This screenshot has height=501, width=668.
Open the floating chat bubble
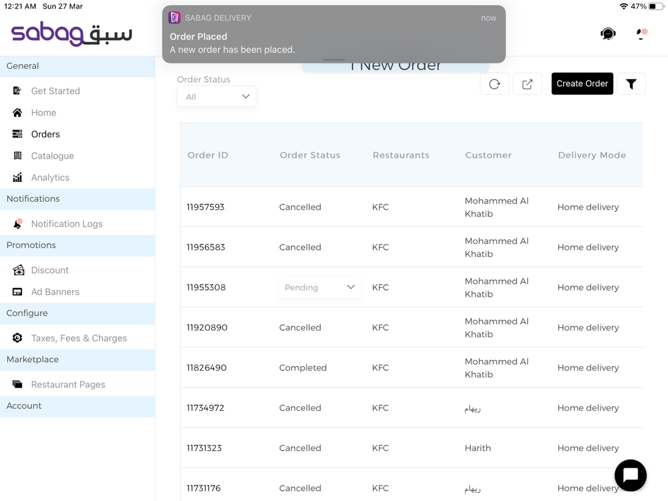click(630, 475)
